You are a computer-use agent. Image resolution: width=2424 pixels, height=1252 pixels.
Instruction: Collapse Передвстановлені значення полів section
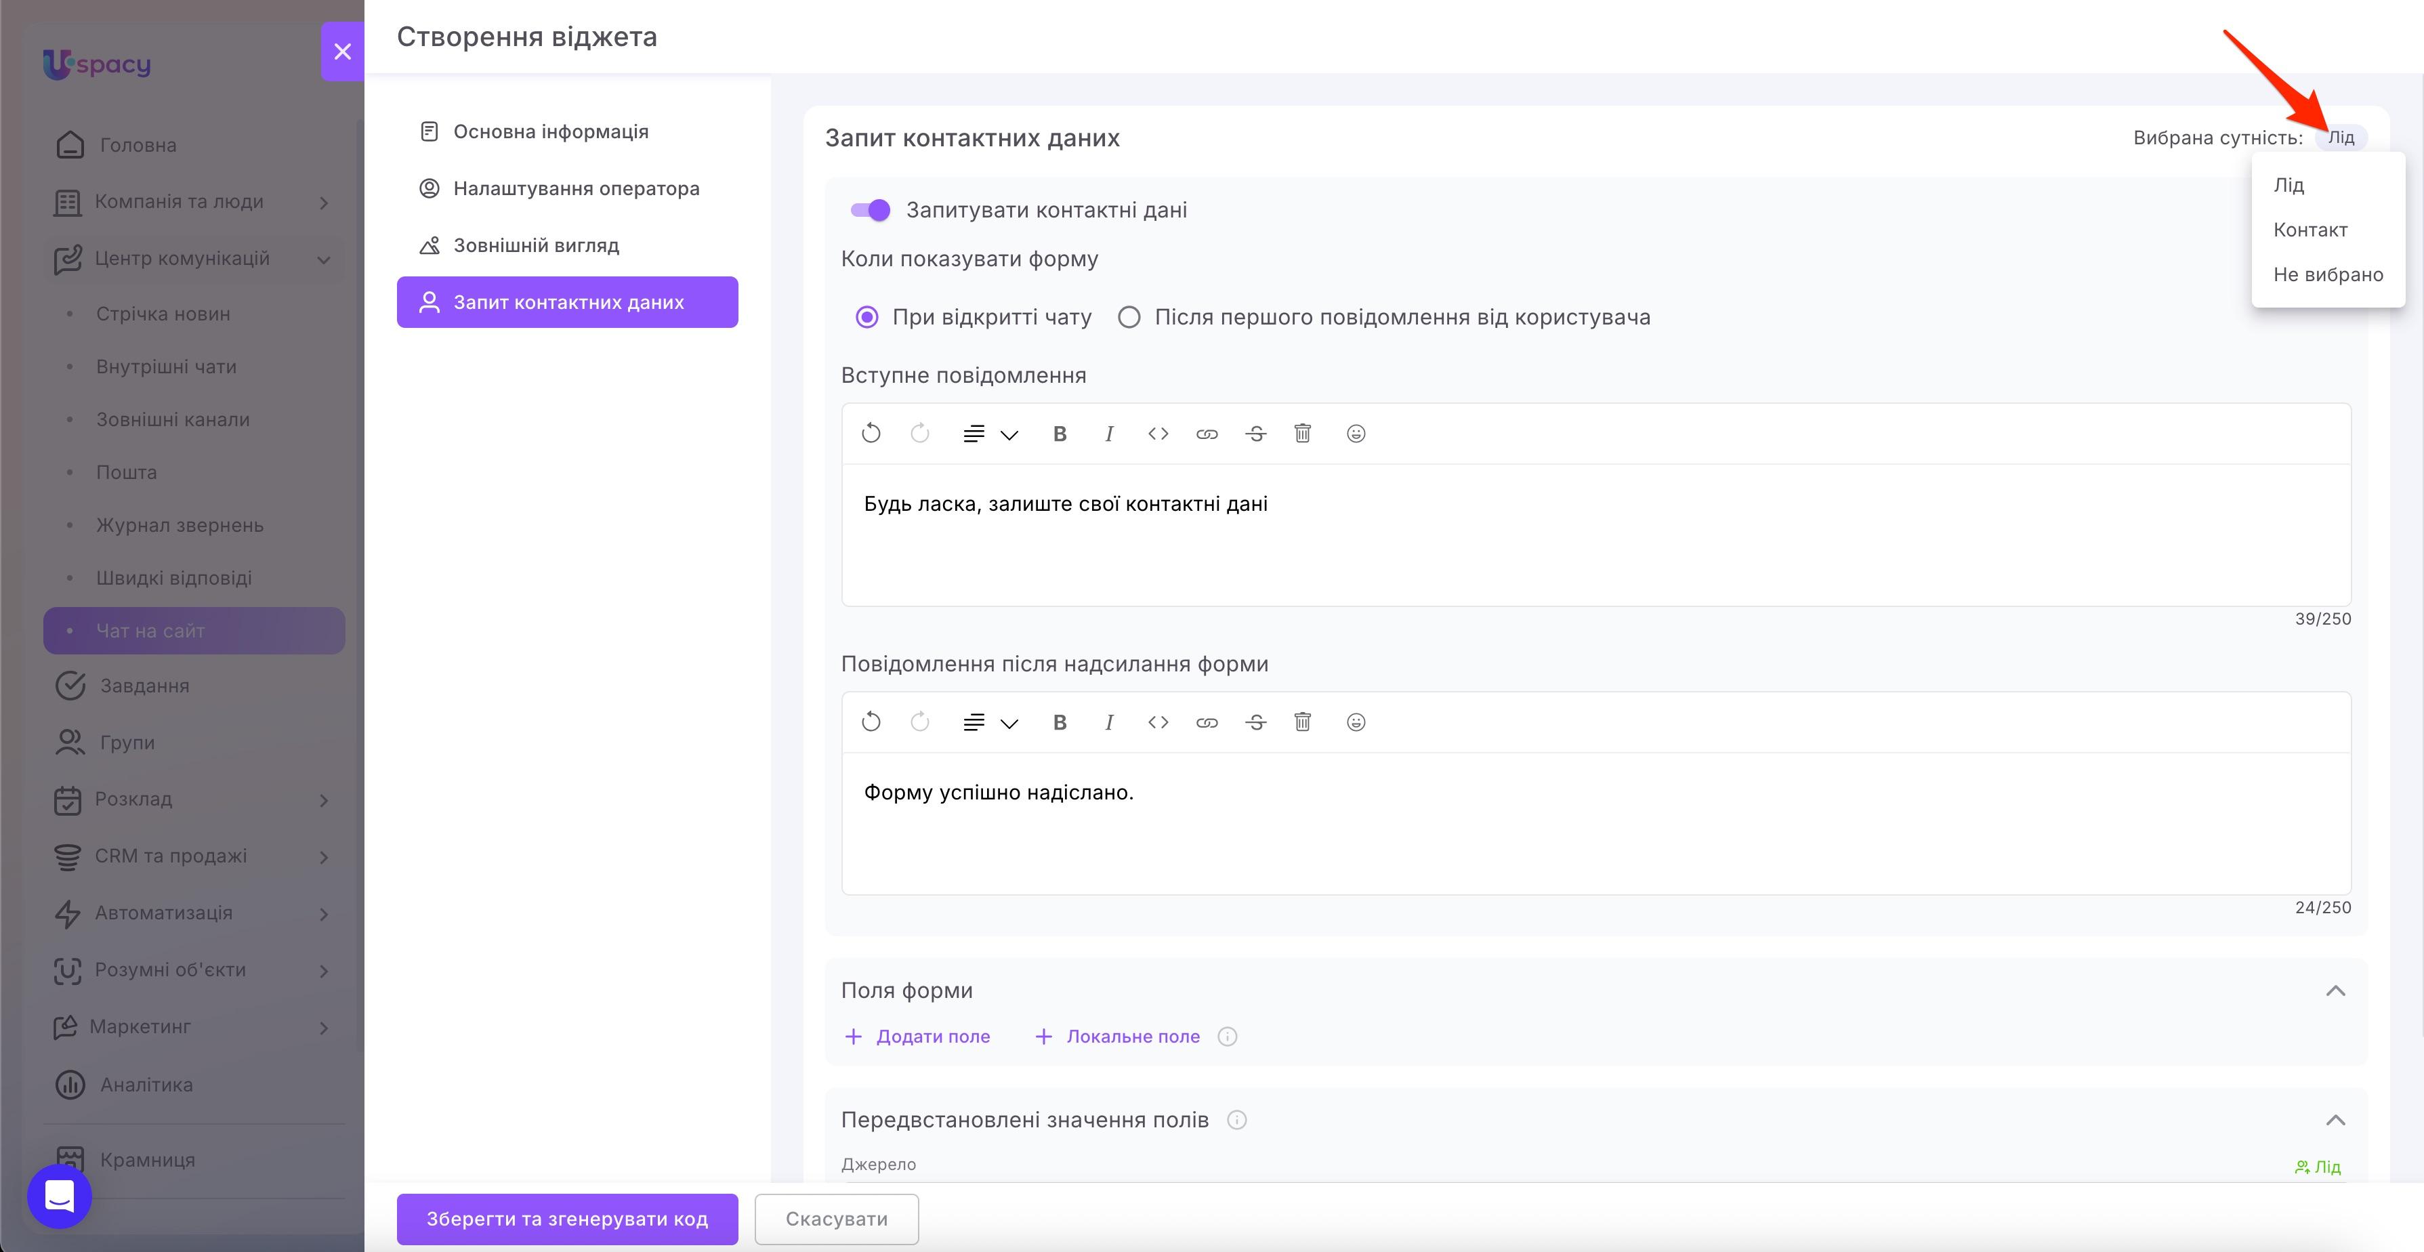click(2335, 1120)
